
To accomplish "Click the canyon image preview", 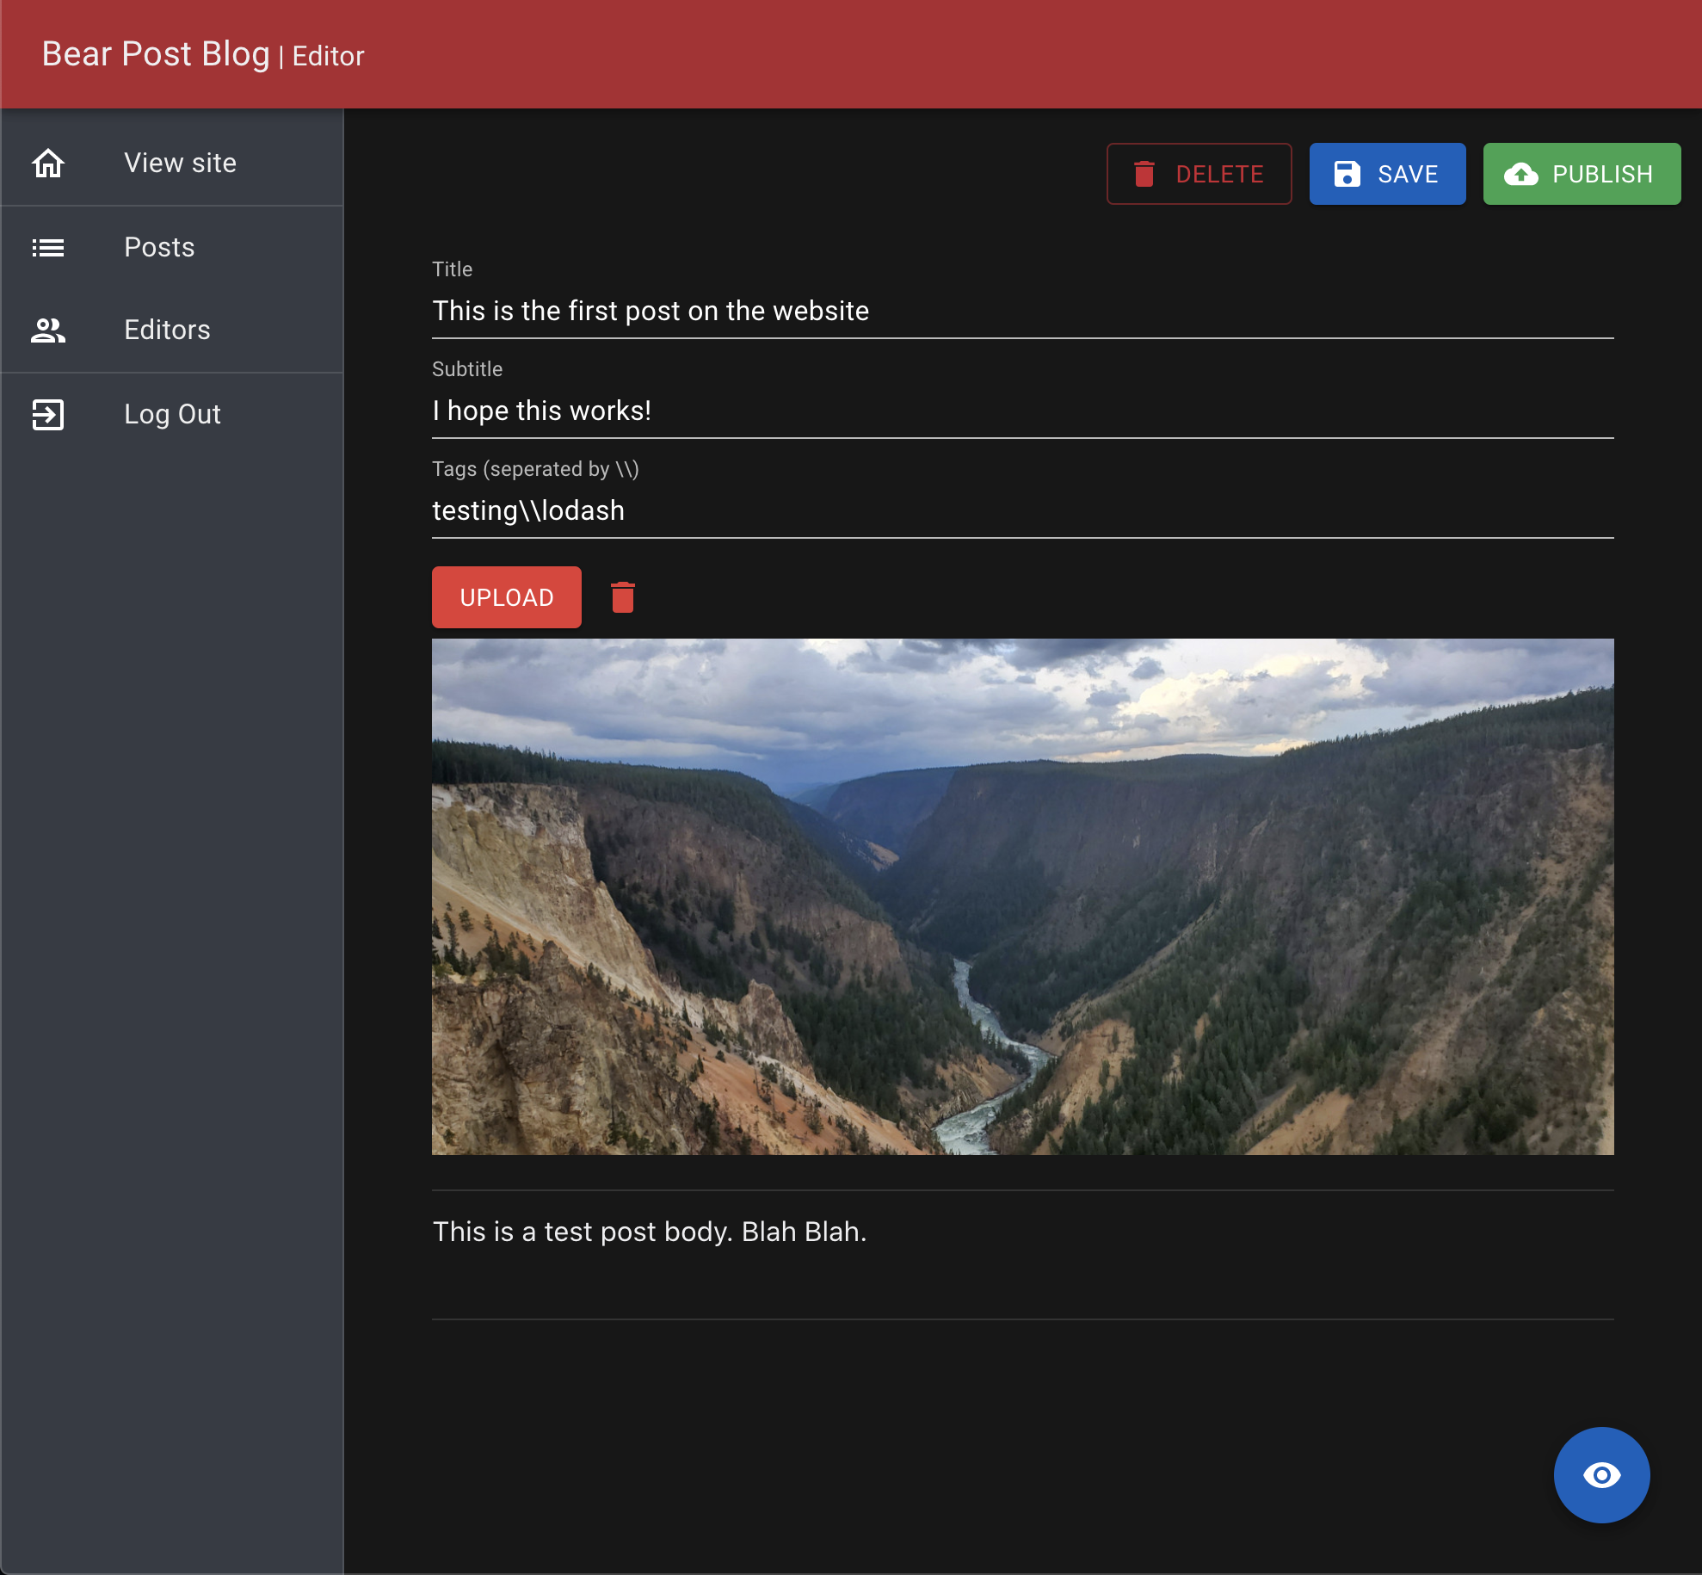I will [x=1021, y=896].
